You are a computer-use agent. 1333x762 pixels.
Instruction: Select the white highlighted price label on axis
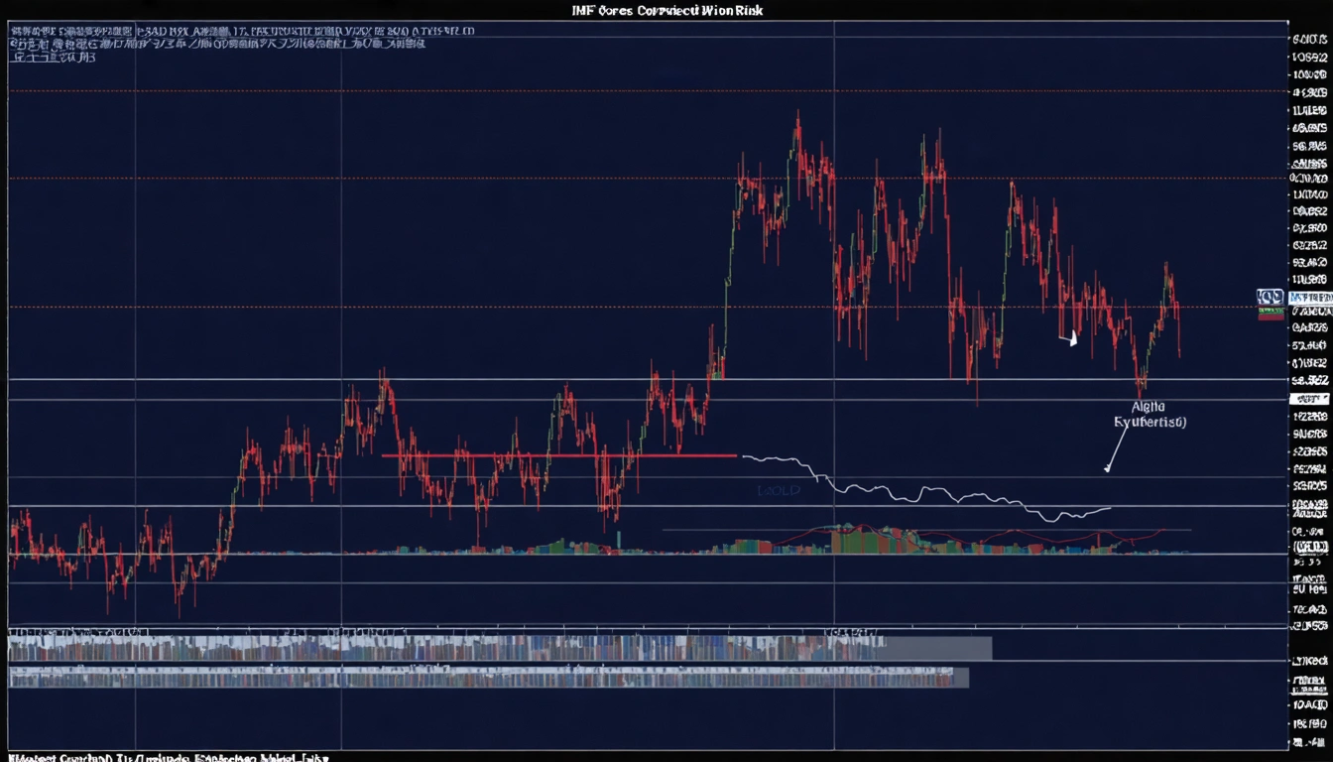pos(1308,398)
